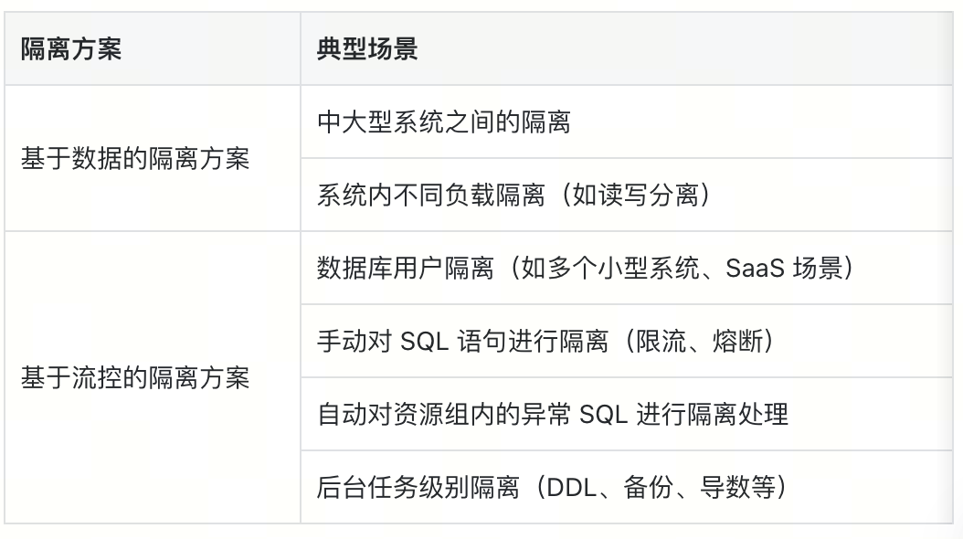Click the 后台任务级别隔离 row

[x=627, y=487]
